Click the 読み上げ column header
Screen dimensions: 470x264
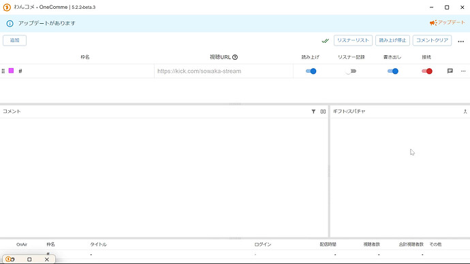pos(310,57)
